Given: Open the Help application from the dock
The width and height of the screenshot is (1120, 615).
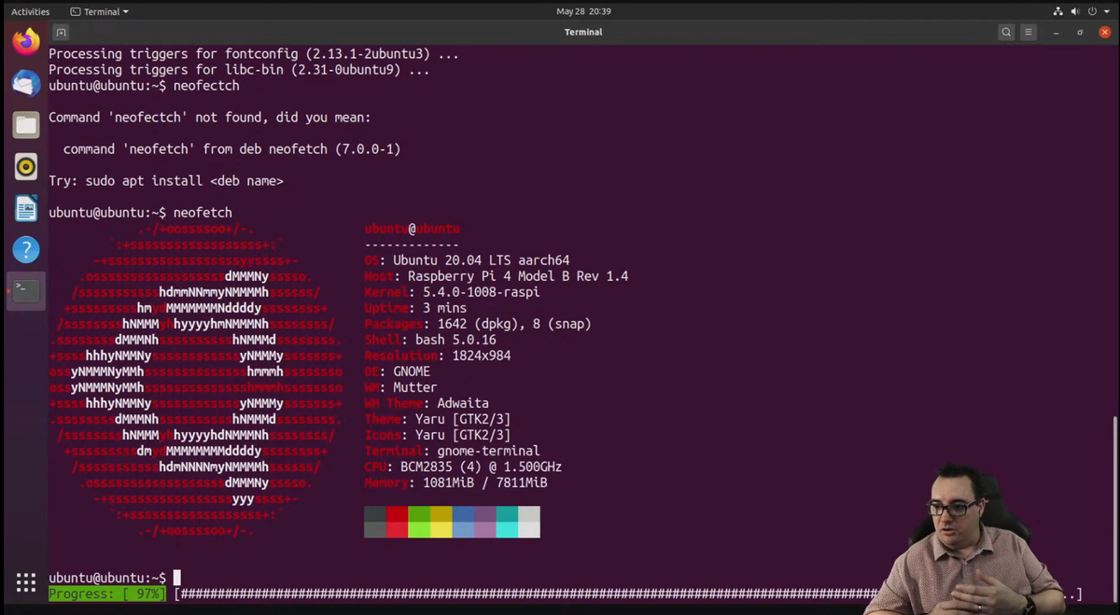Looking at the screenshot, I should [25, 249].
